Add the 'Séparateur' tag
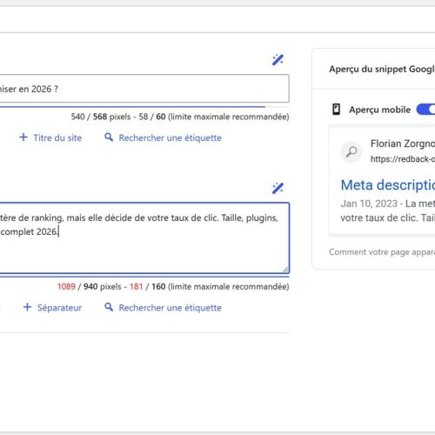Viewport: 435px width, 435px height. (52, 308)
